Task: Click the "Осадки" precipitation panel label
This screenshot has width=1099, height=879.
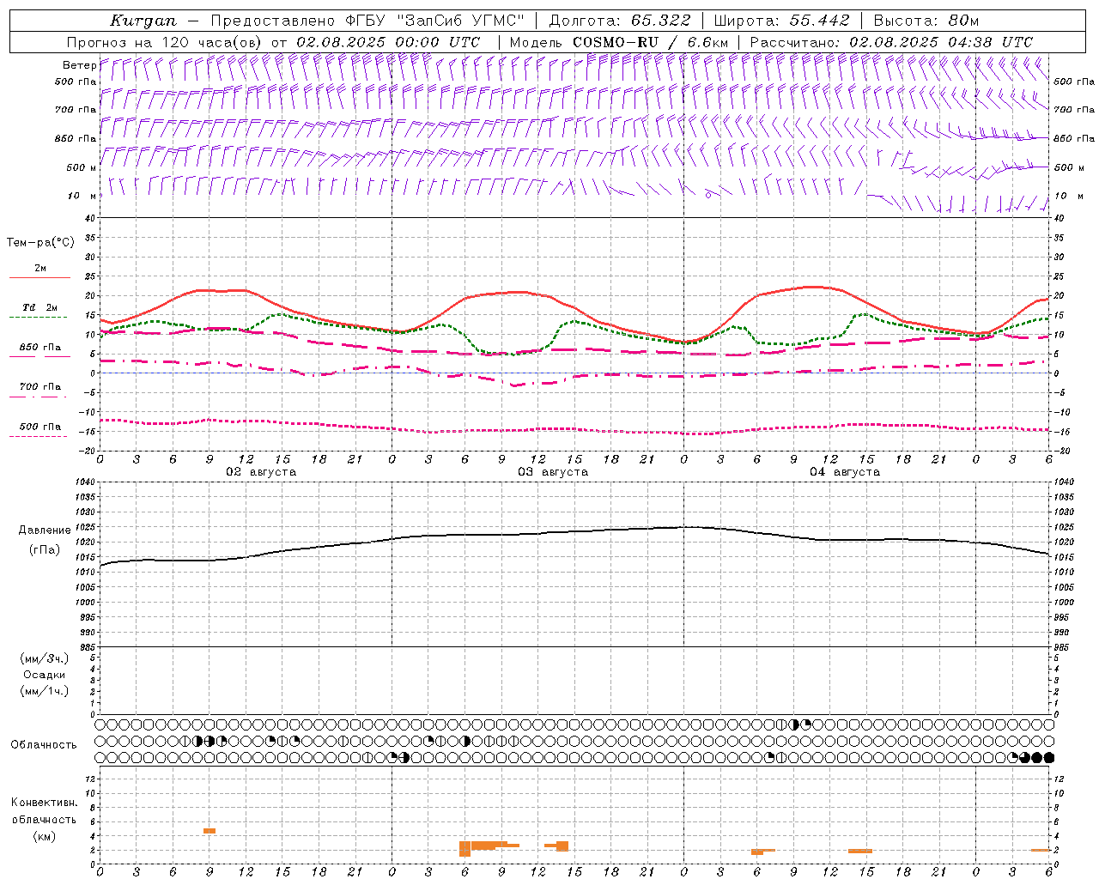Action: [x=45, y=675]
